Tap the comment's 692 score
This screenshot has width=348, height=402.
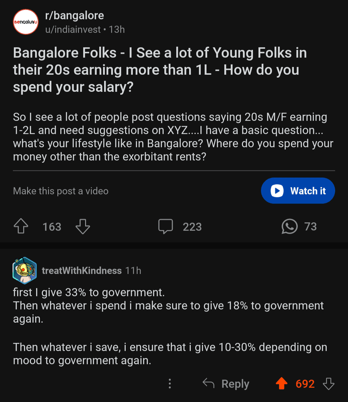coord(305,384)
